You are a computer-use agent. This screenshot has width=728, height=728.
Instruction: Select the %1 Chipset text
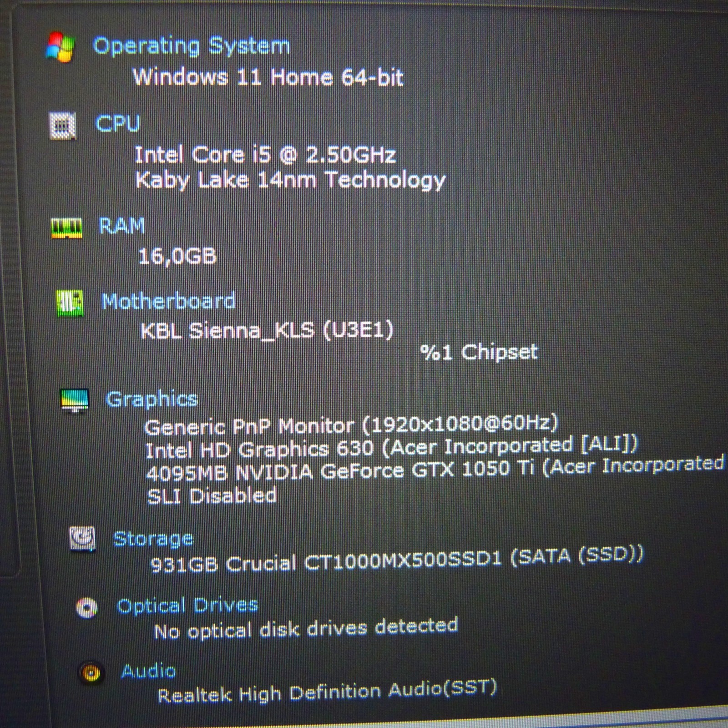point(479,352)
